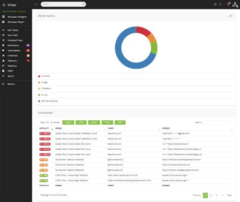The height and width of the screenshot is (202, 240).
Task: Go to page 4 of the table
Action: pos(222,195)
